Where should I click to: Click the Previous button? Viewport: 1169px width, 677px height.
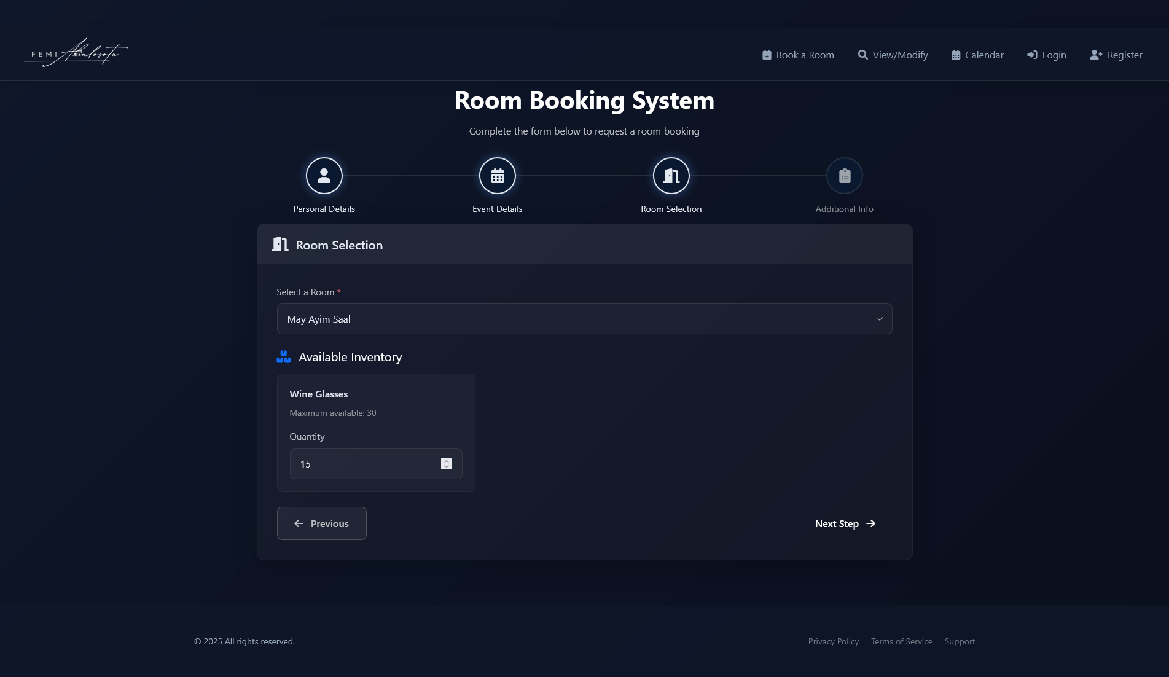[x=322, y=523]
